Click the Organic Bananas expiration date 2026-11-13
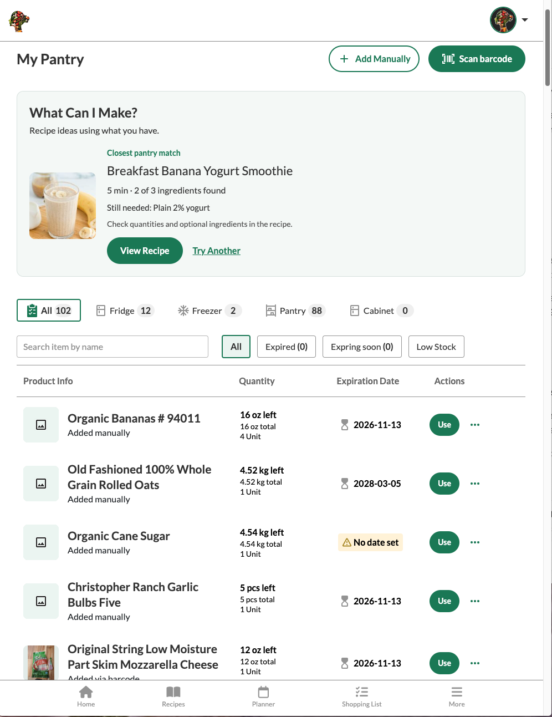 [x=377, y=425]
